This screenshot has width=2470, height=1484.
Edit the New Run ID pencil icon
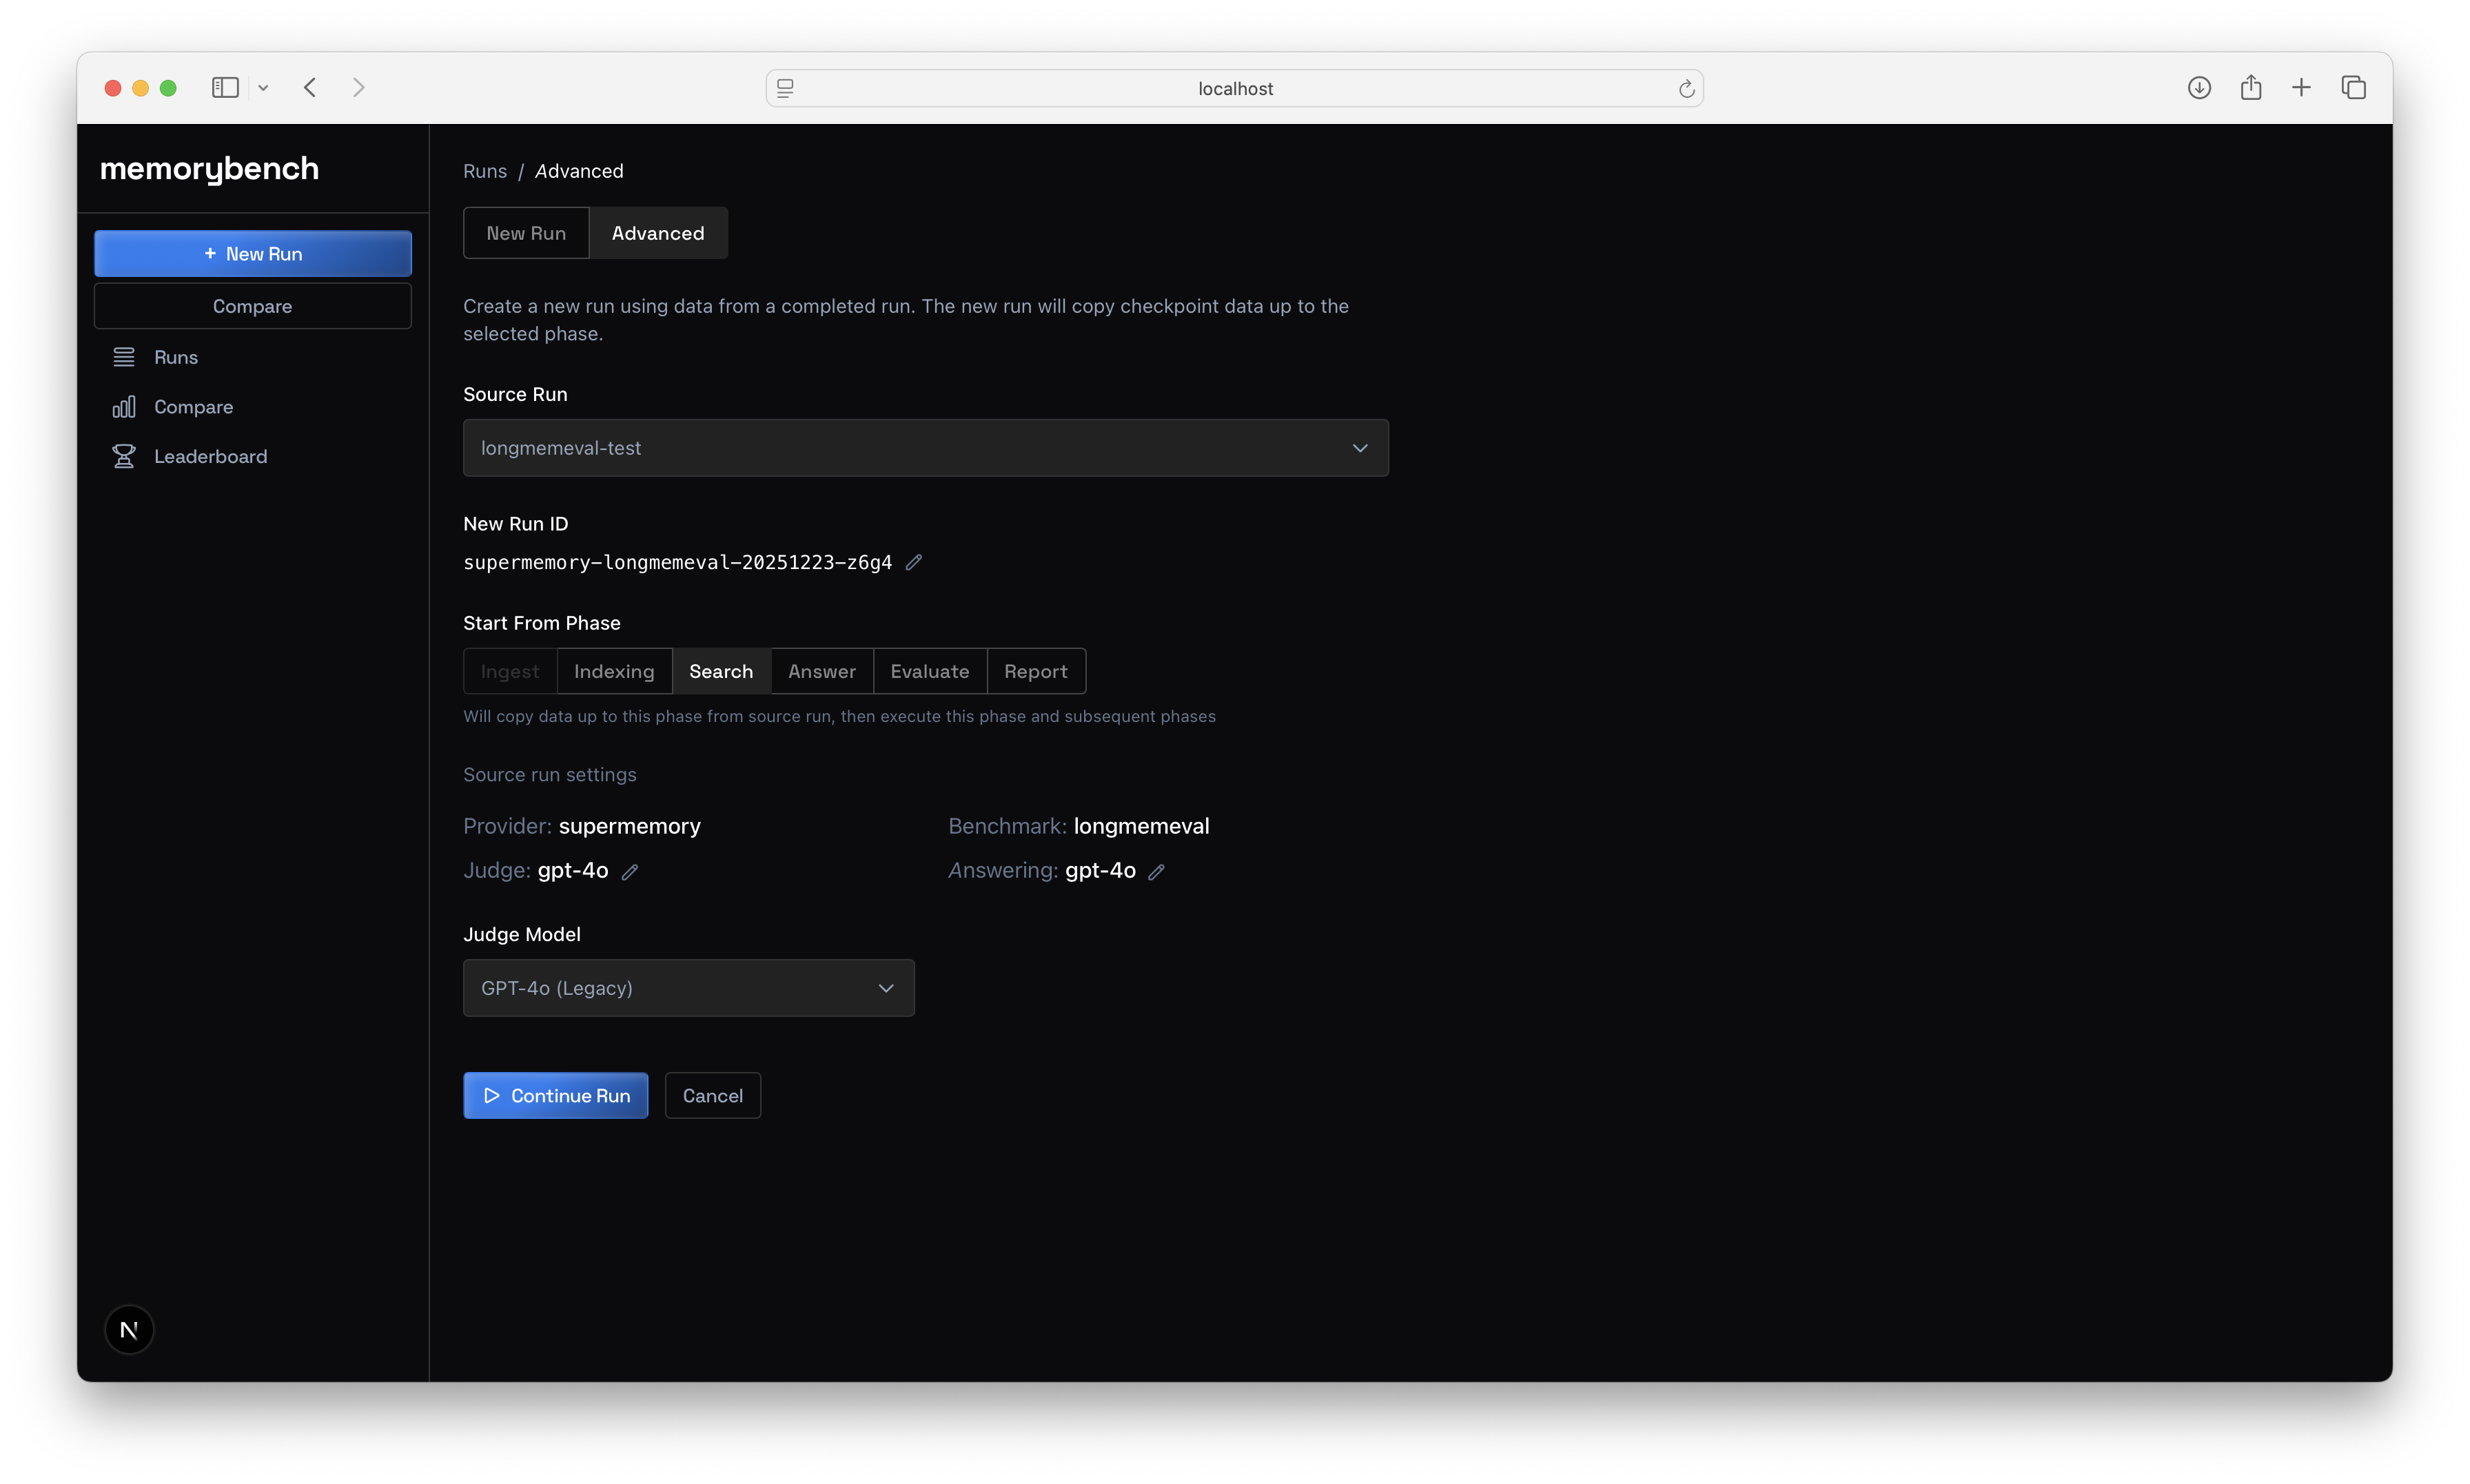pyautogui.click(x=913, y=562)
